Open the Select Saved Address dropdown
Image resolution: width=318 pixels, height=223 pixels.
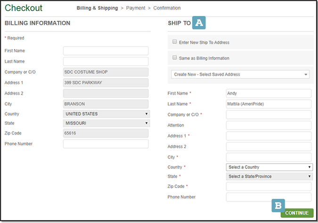pyautogui.click(x=240, y=74)
